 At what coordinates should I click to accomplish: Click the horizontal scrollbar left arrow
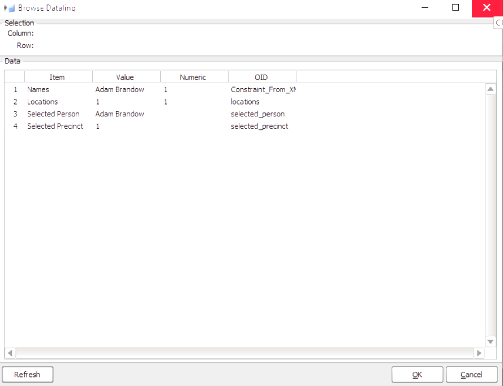click(x=10, y=353)
